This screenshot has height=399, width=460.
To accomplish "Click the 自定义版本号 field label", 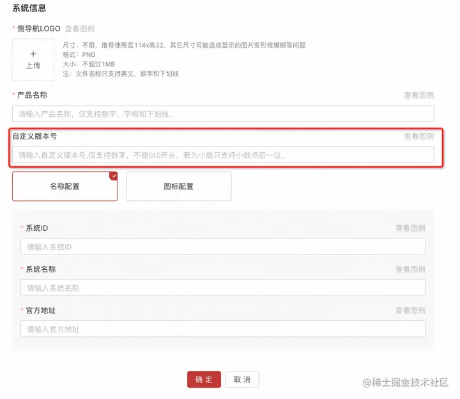I will 34,136.
